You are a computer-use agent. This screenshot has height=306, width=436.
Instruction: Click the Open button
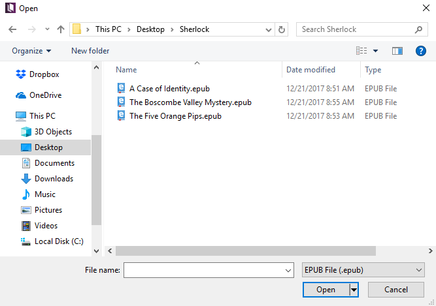pos(326,290)
